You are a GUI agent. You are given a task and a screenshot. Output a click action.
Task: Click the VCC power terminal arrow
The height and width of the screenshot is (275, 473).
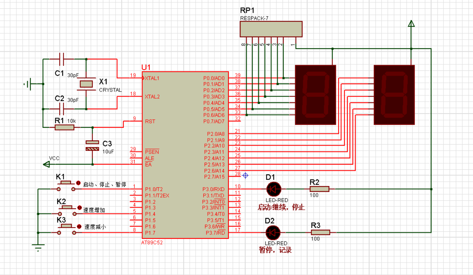[x=47, y=164]
